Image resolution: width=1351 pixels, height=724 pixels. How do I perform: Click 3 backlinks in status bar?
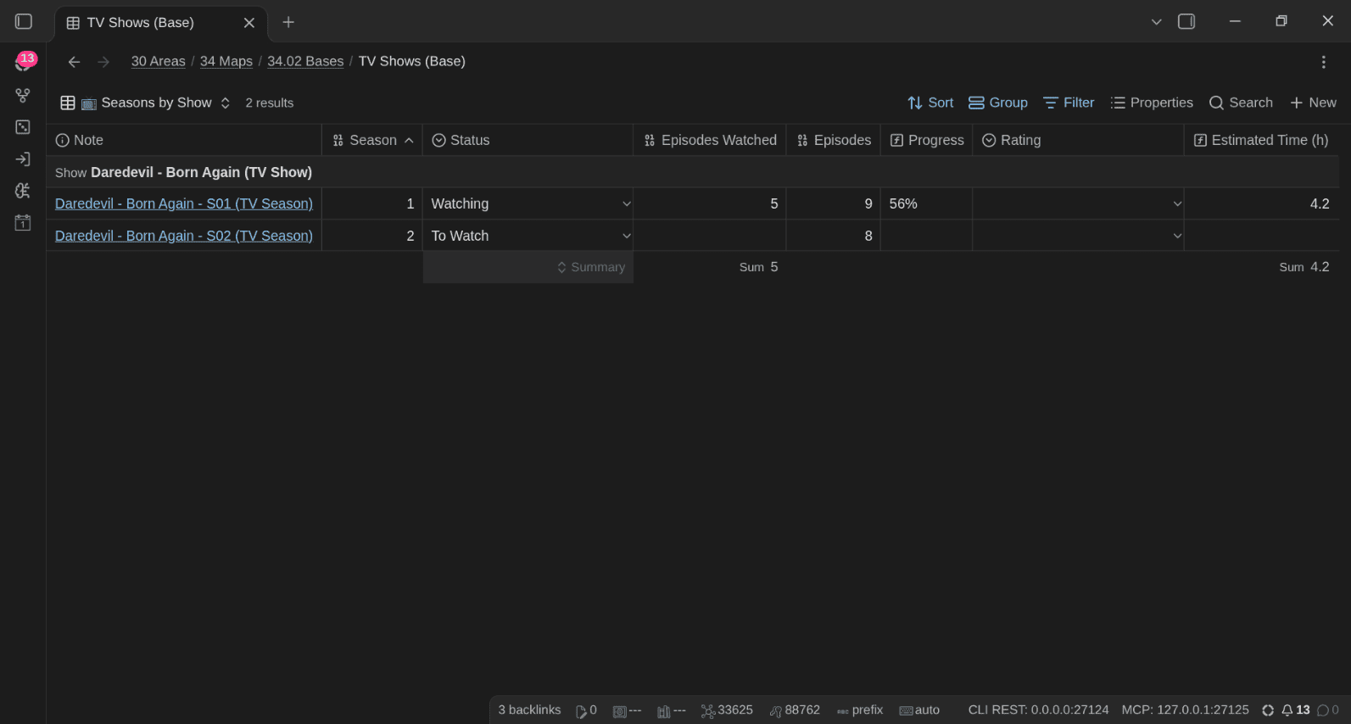tap(529, 710)
